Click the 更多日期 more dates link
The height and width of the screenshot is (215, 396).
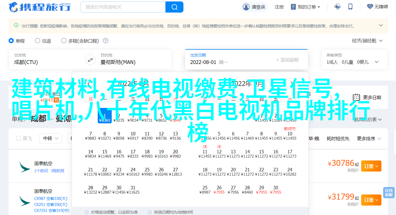[372, 97]
